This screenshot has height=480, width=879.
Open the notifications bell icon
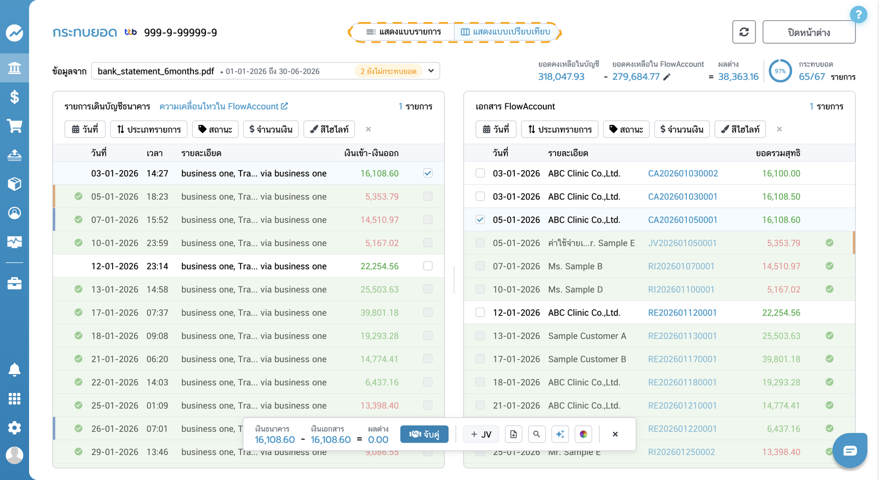coord(14,370)
